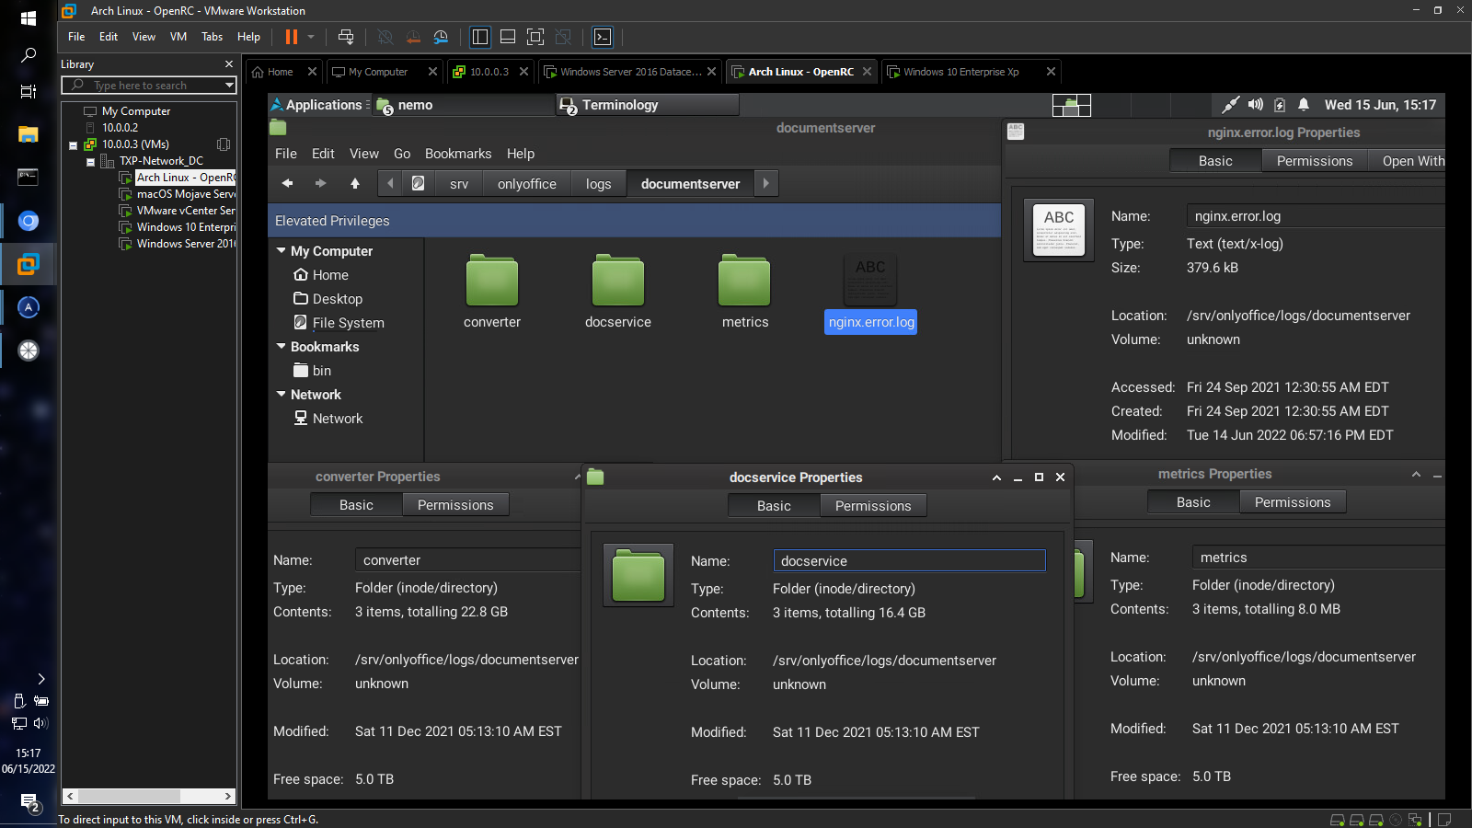Navigate to the onlyoffice breadcrumb
Screen dimensions: 1472x828
click(x=527, y=183)
